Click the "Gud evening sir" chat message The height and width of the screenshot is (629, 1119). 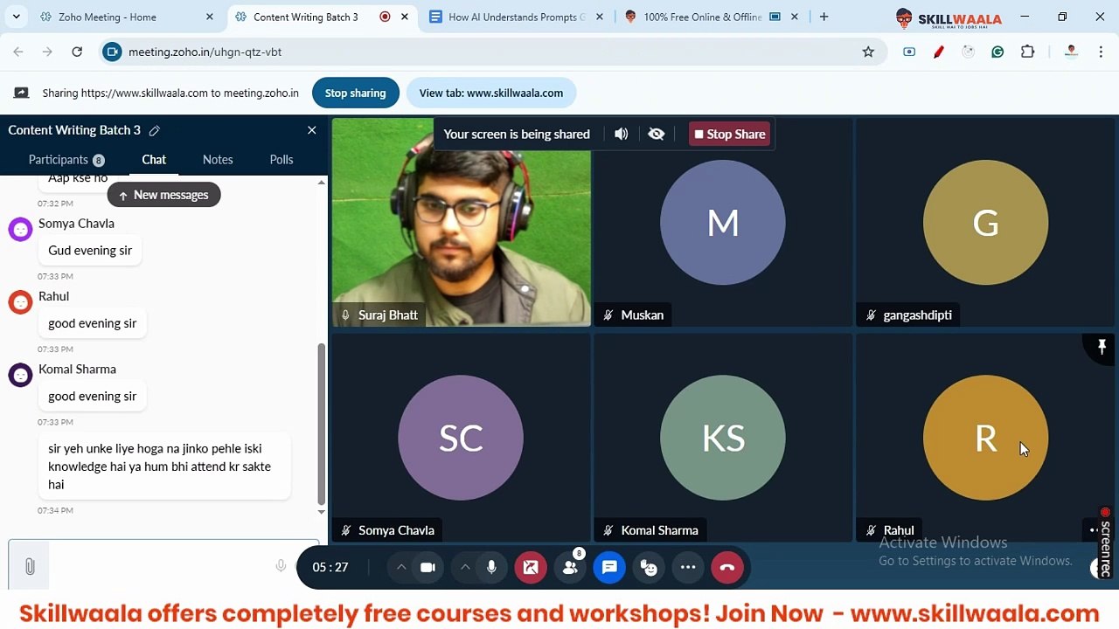[x=90, y=251]
